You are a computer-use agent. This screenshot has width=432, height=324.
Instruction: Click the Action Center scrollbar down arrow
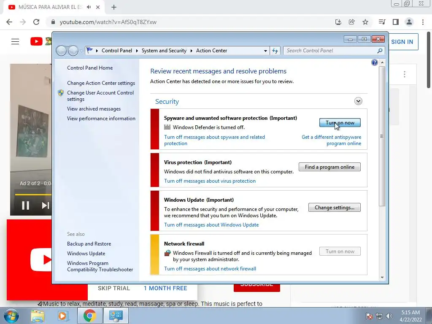(x=382, y=278)
